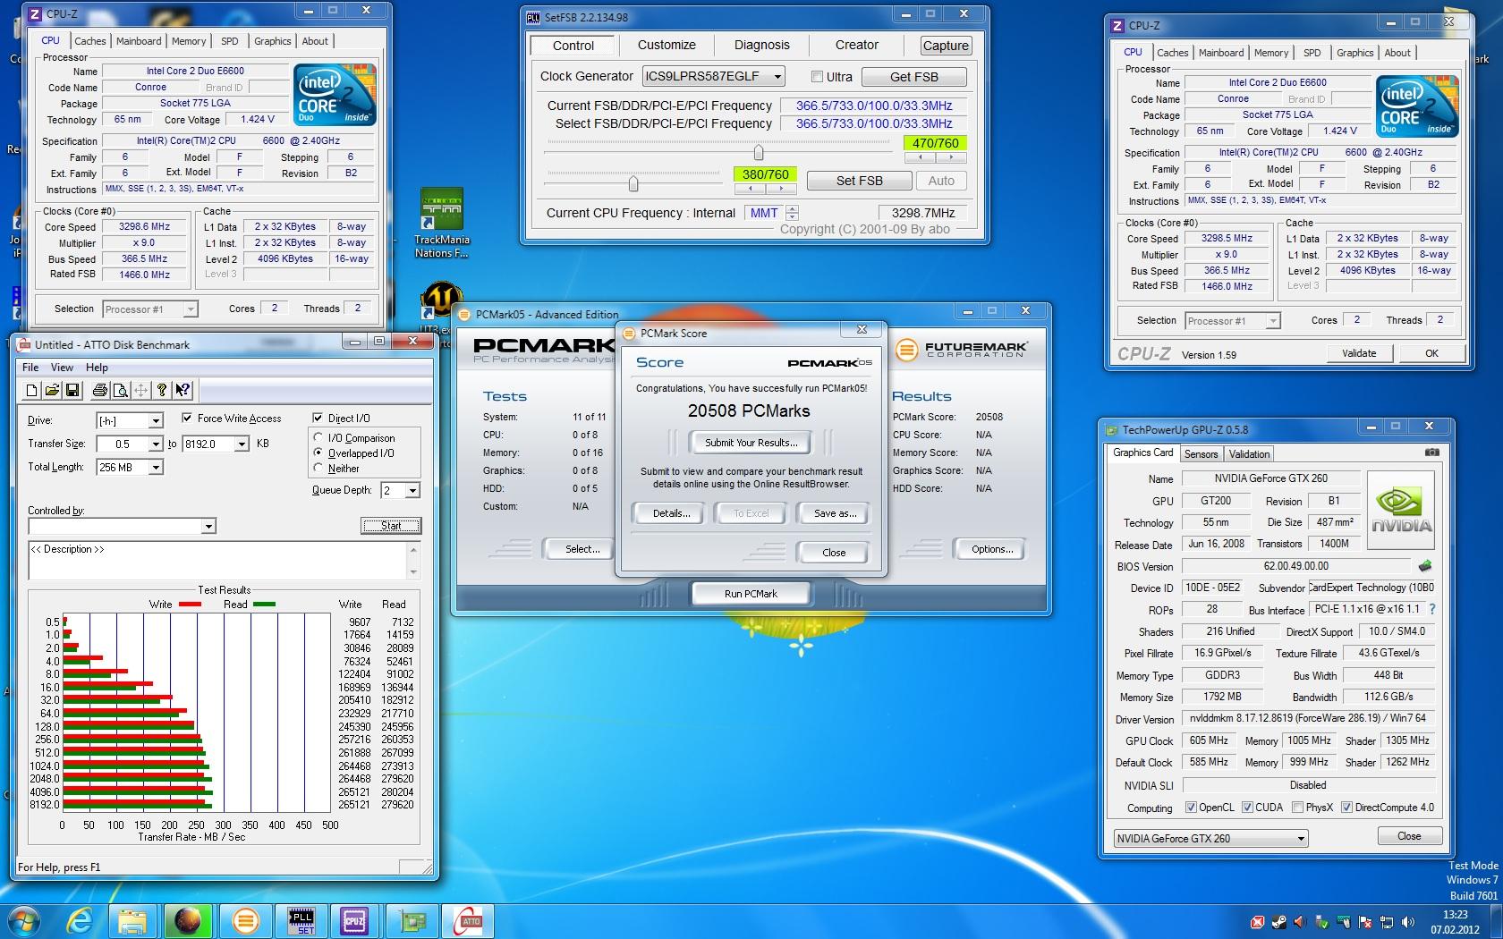This screenshot has width=1503, height=939.
Task: Switch to Mainboard tab in left CPU-Z
Action: [139, 41]
